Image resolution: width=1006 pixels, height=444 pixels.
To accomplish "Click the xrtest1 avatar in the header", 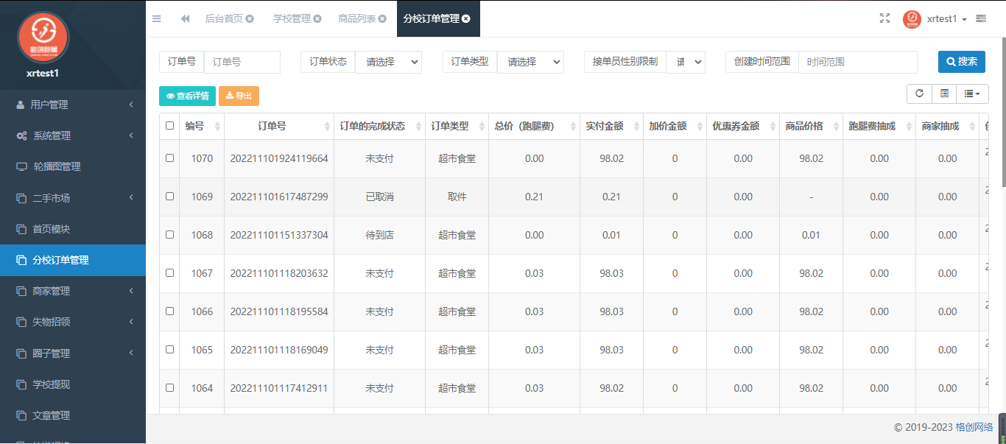I will coord(912,19).
